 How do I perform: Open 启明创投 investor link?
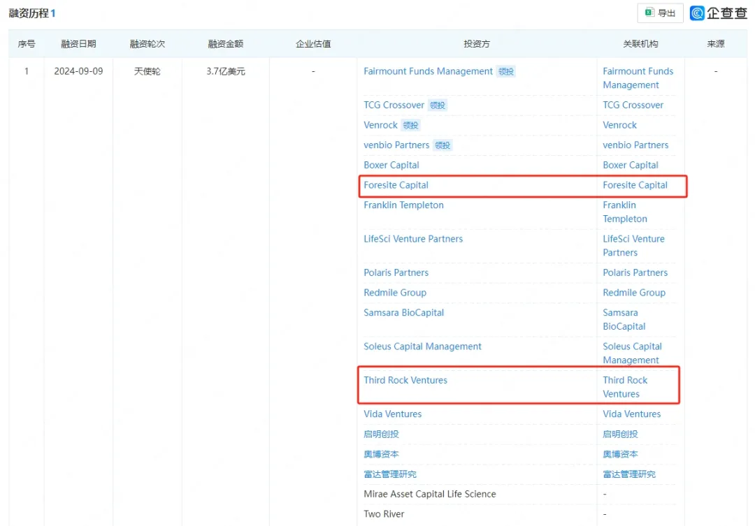click(x=381, y=434)
